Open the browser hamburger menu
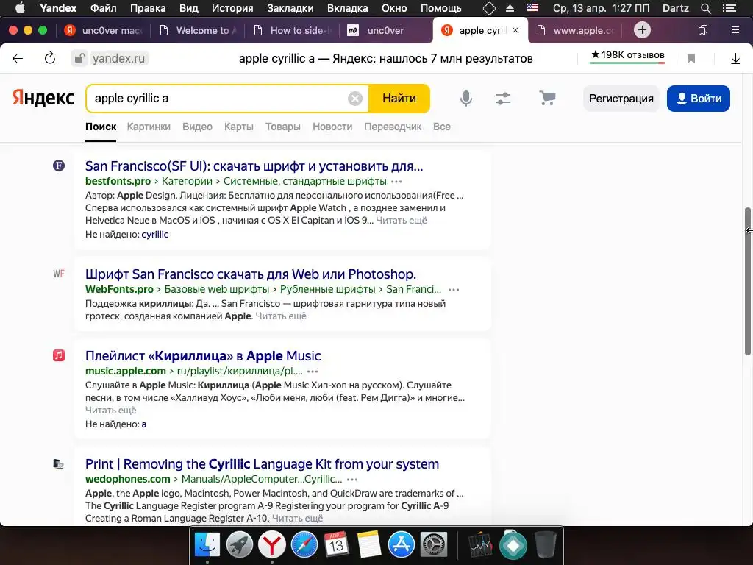The image size is (753, 565). (735, 30)
